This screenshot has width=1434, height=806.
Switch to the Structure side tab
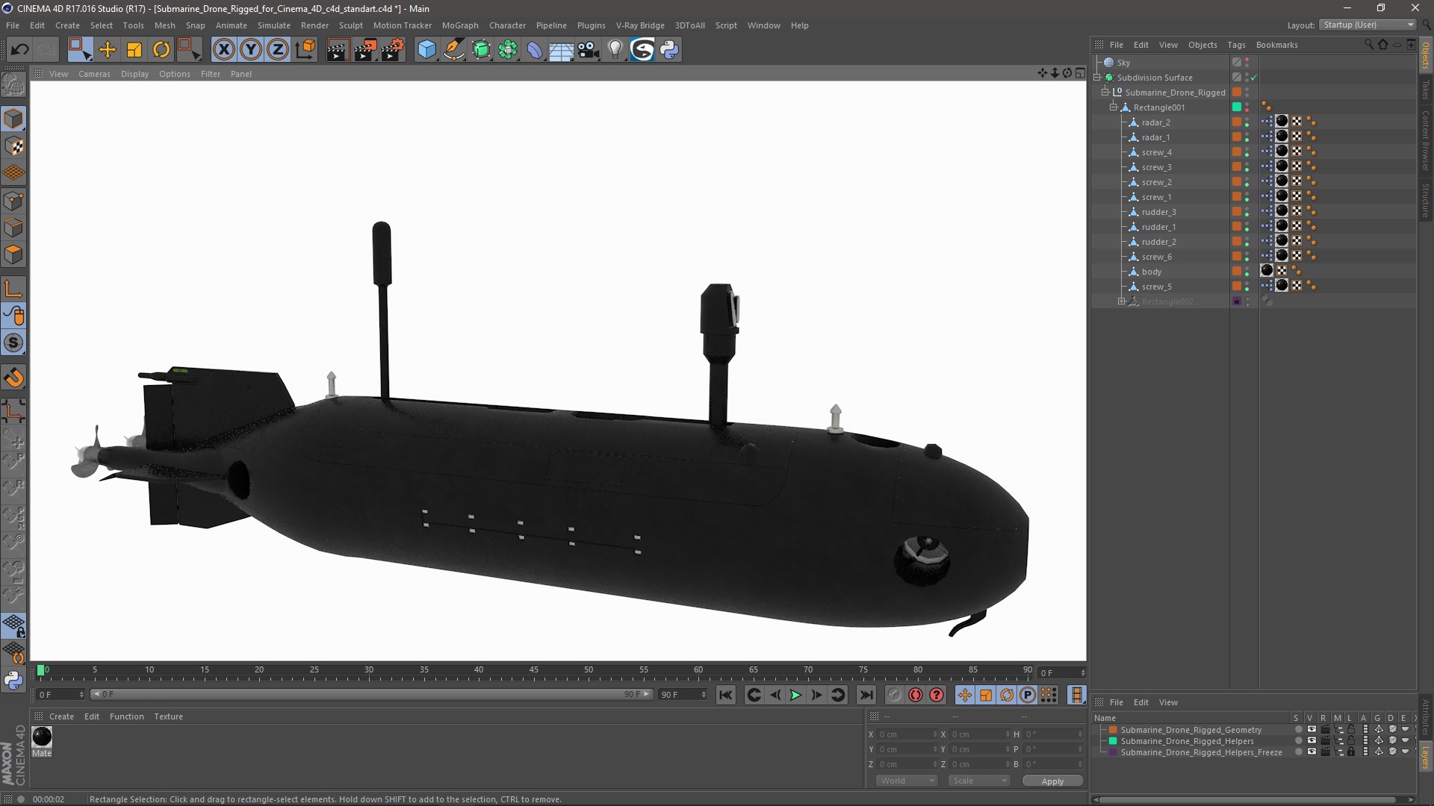1425,200
